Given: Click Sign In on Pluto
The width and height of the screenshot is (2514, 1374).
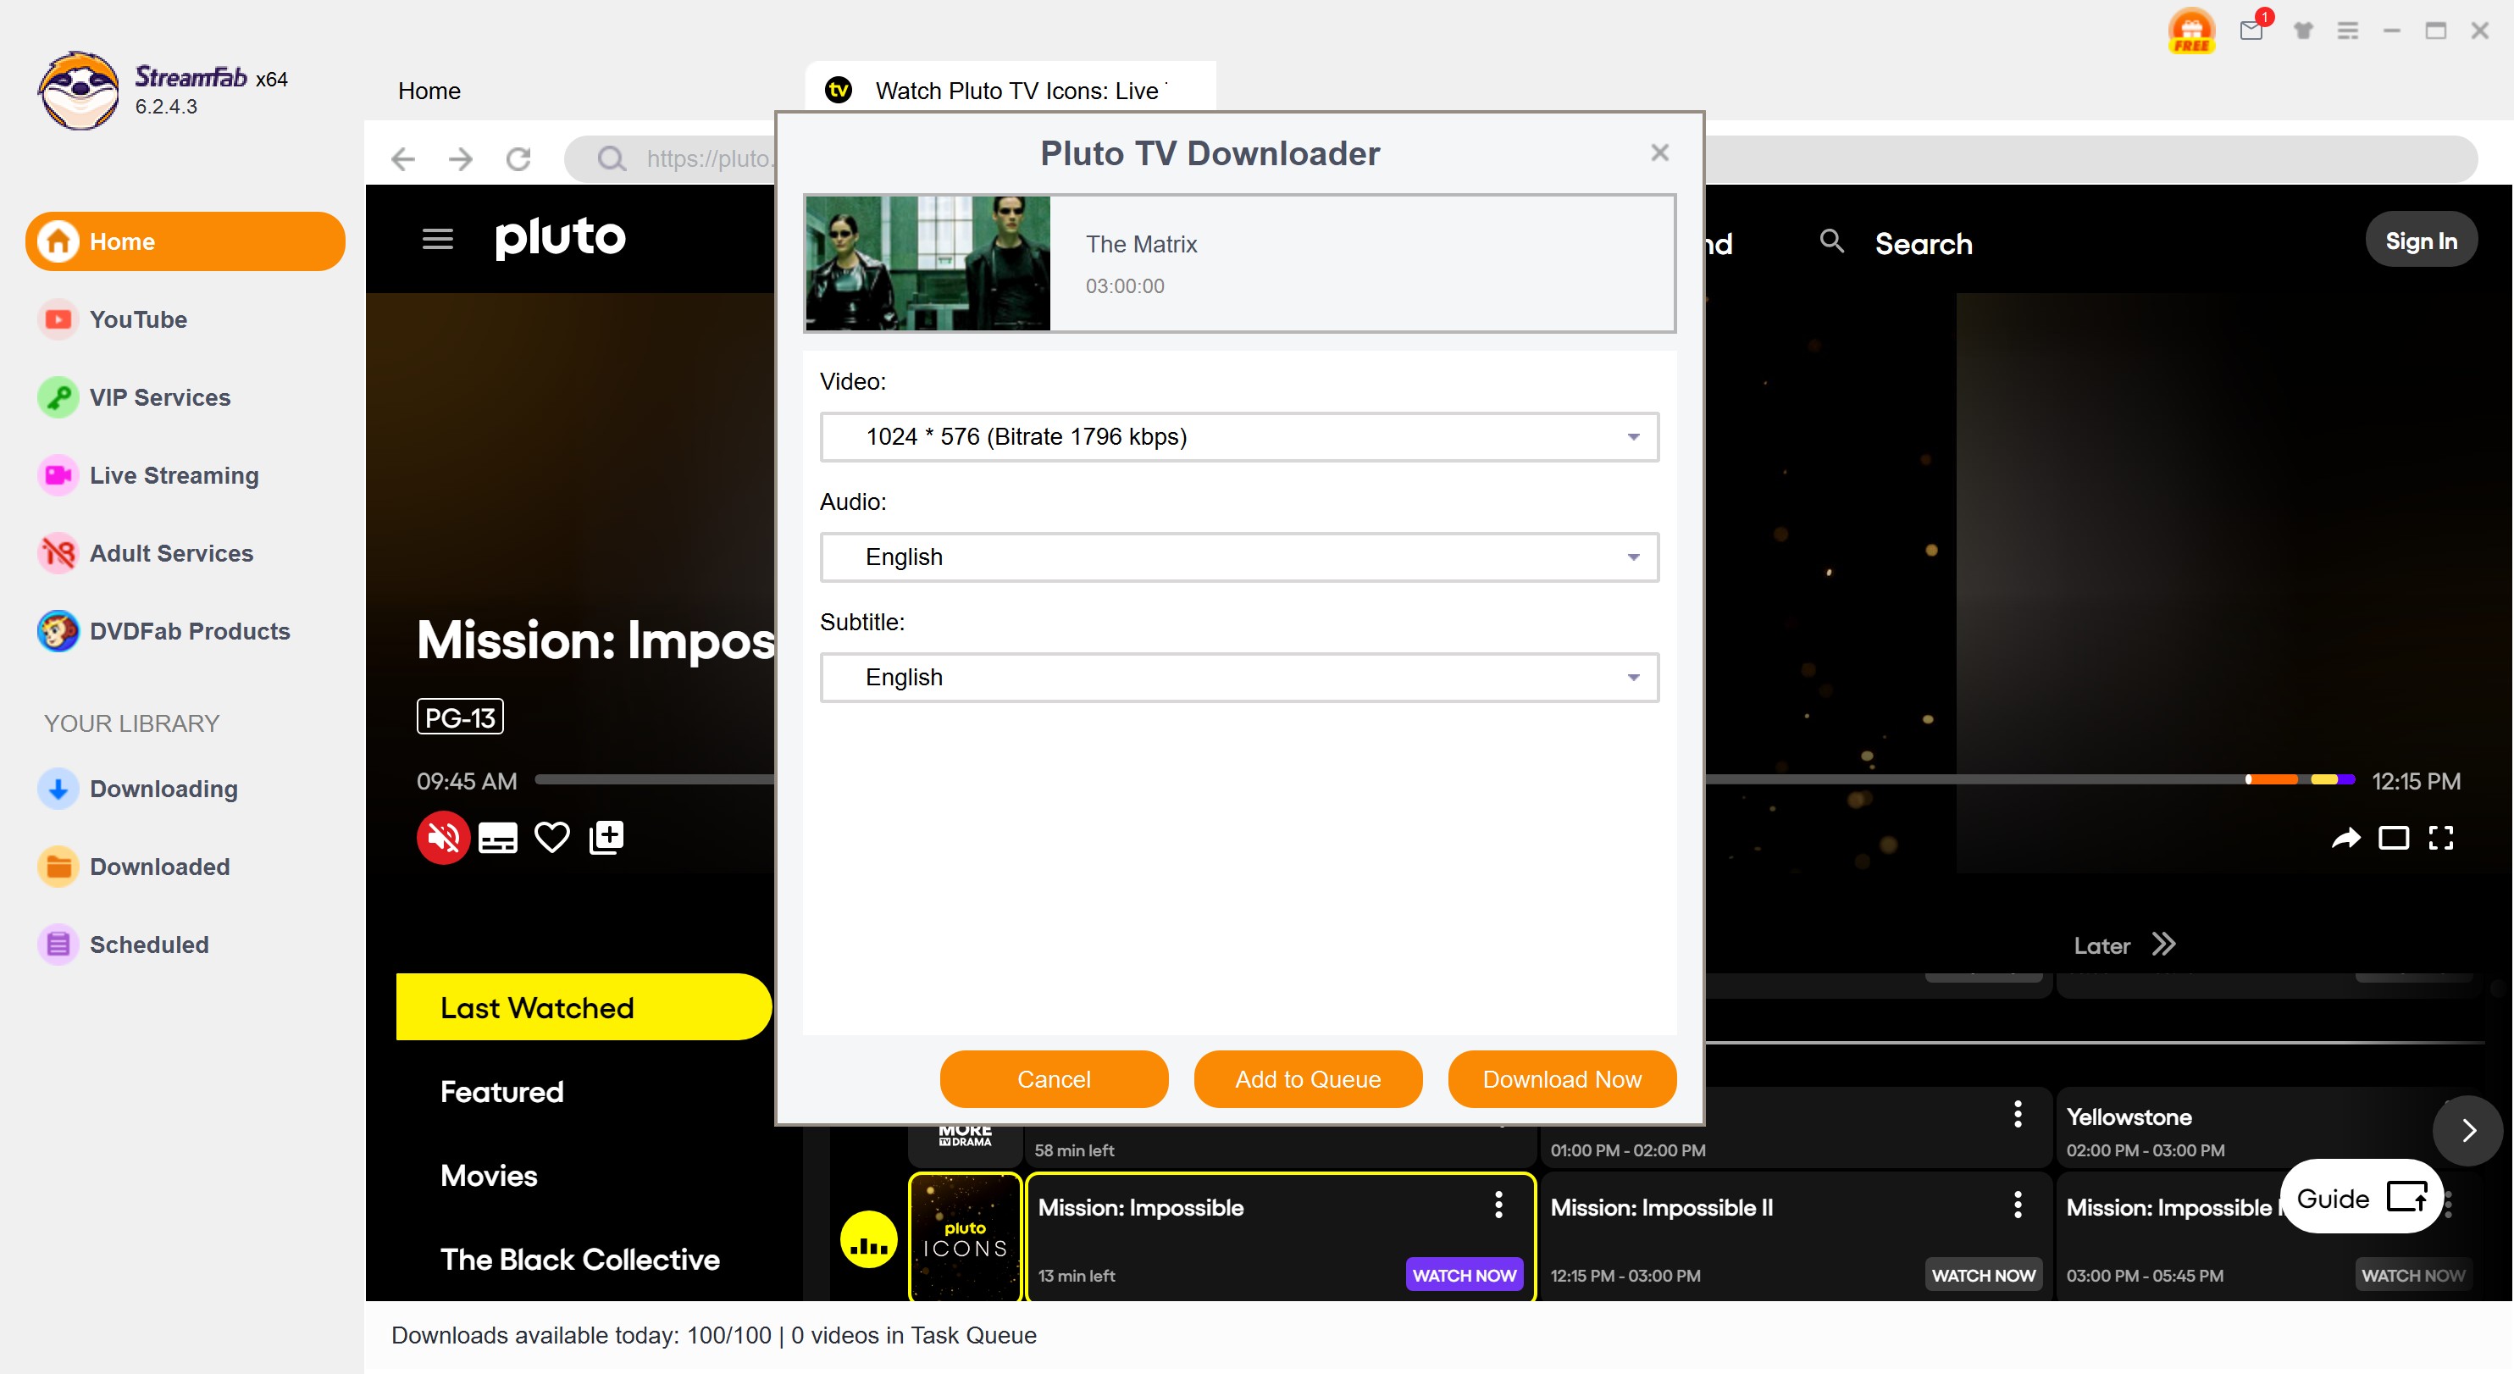Looking at the screenshot, I should 2420,240.
